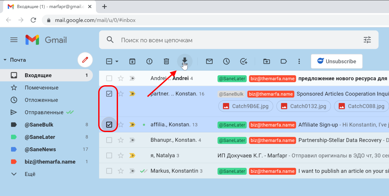Viewport: 389px width, 196px height.
Task: Open the @SaneNews label
Action: (x=46, y=149)
